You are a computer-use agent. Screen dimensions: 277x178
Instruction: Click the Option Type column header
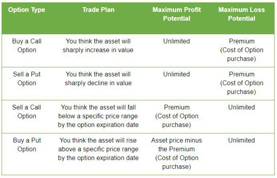point(27,10)
